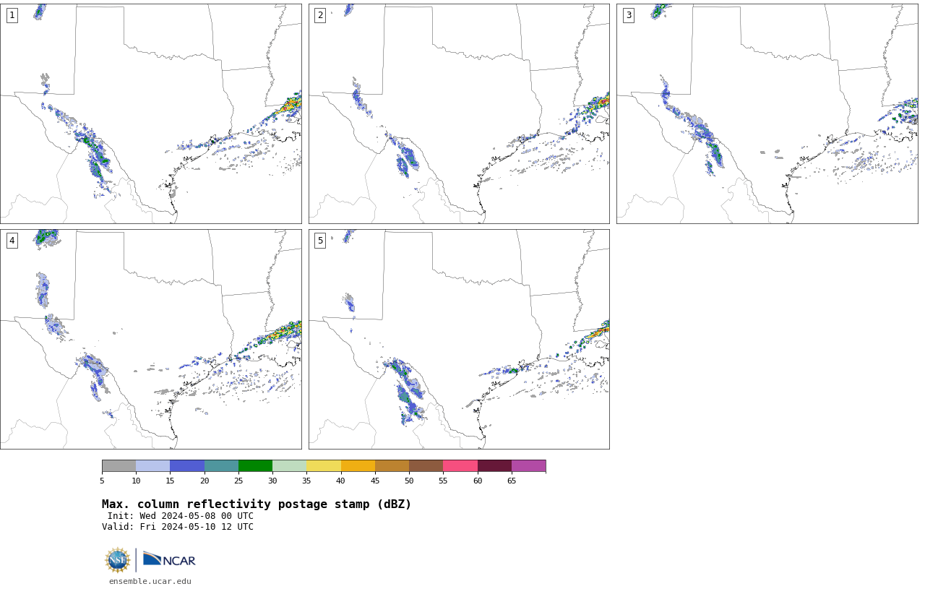Click the Max. column reflectivity title
The width and height of the screenshot is (925, 589).
click(257, 504)
